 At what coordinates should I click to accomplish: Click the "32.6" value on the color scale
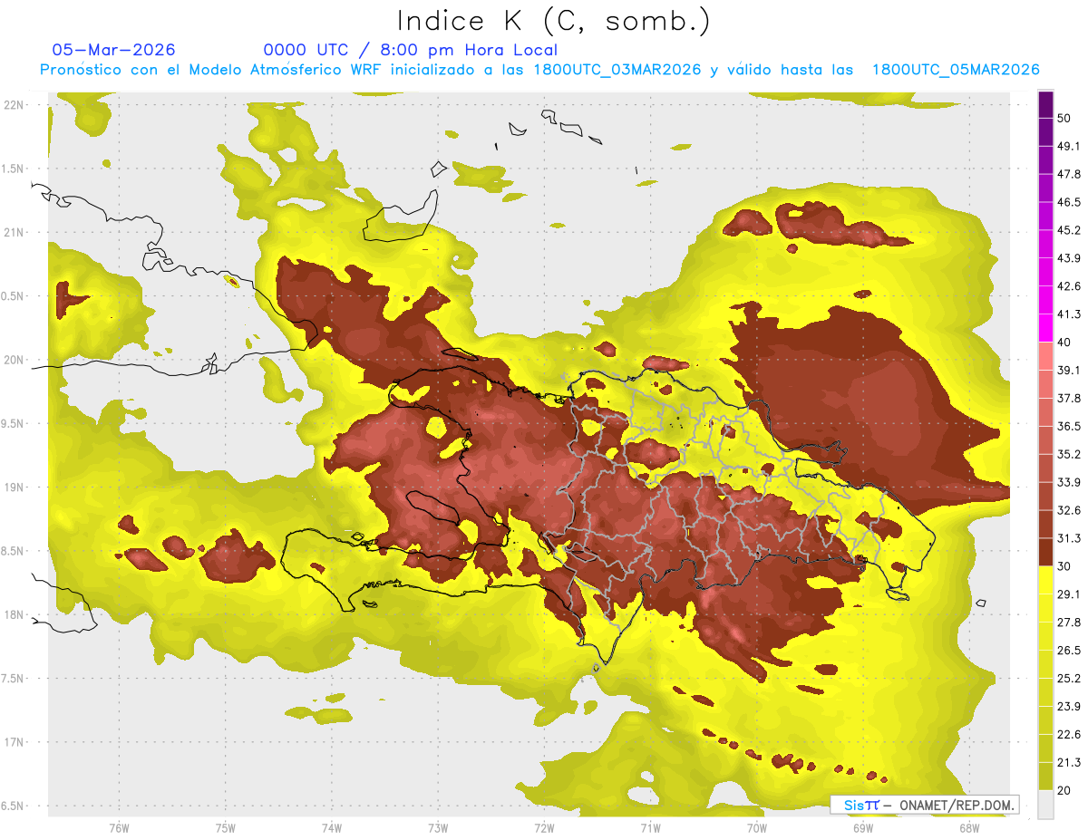click(1069, 510)
